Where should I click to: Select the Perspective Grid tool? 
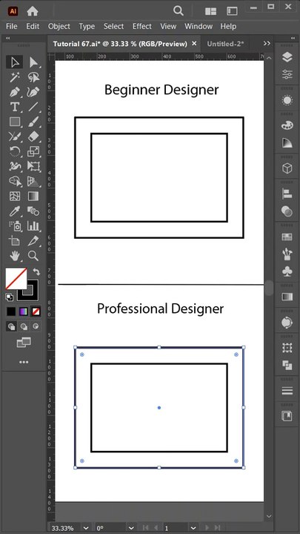pyautogui.click(x=33, y=181)
